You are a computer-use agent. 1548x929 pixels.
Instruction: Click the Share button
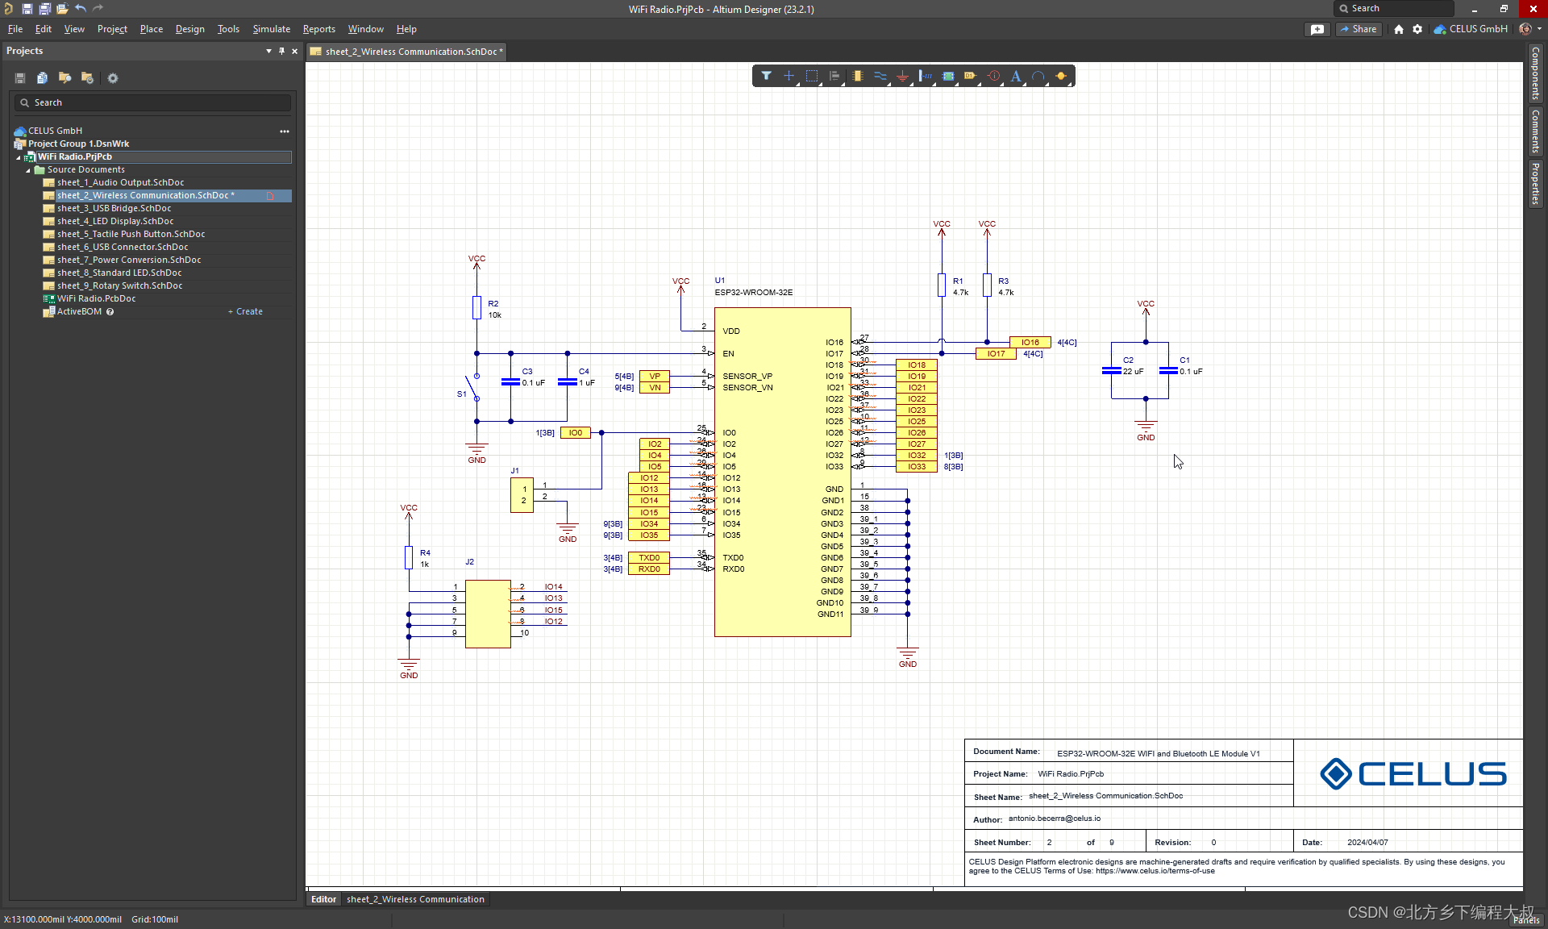click(x=1359, y=29)
